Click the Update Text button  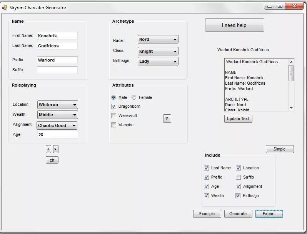point(238,119)
